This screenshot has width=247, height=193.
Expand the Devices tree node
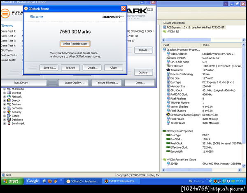coord(5,105)
